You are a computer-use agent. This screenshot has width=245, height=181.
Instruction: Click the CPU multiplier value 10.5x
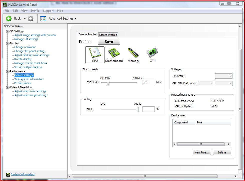click(x=214, y=106)
